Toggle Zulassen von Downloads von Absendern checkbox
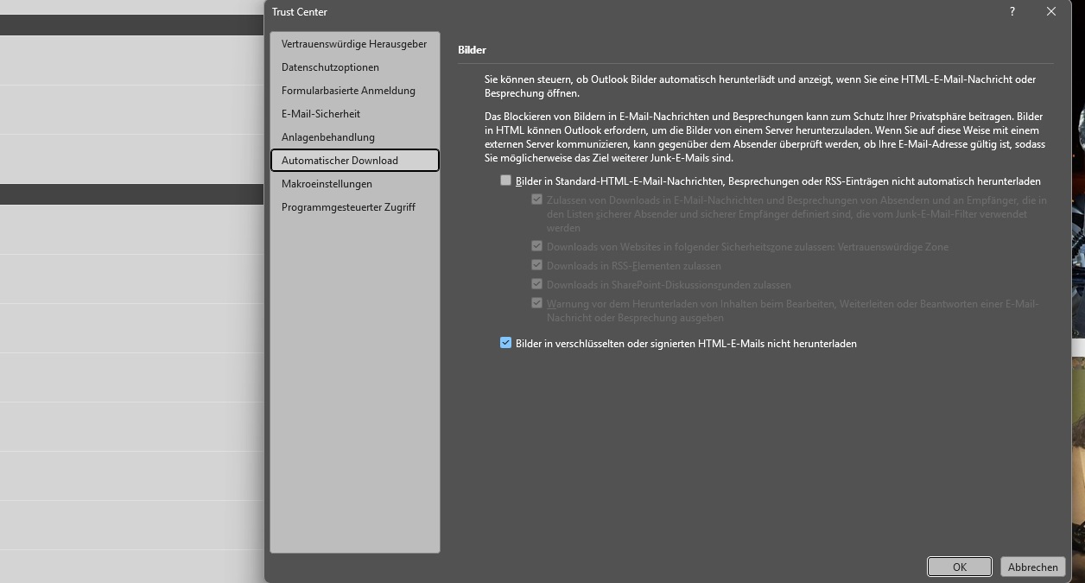 click(537, 200)
